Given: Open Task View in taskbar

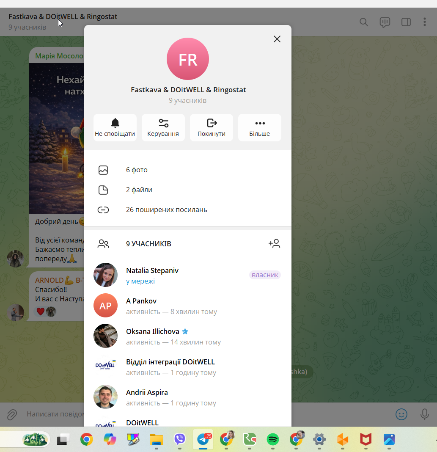Looking at the screenshot, I should point(63,440).
